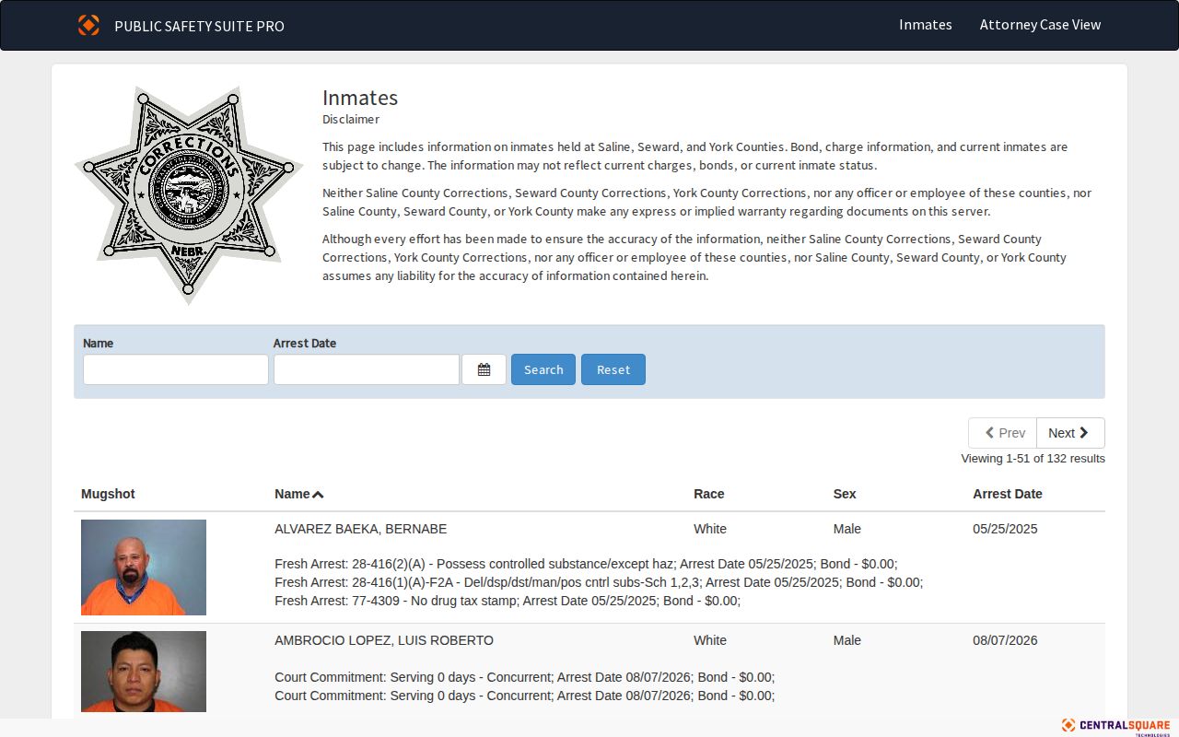
Task: Click the Reset button
Action: click(613, 369)
